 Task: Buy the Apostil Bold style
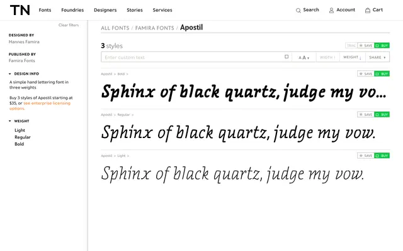point(382,74)
